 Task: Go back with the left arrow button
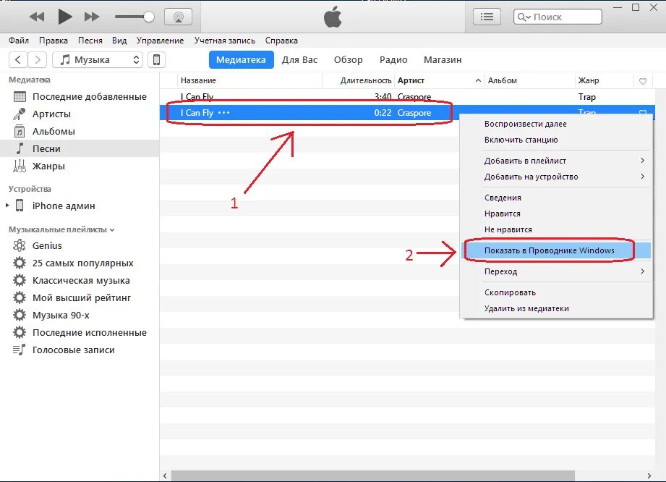[x=18, y=59]
